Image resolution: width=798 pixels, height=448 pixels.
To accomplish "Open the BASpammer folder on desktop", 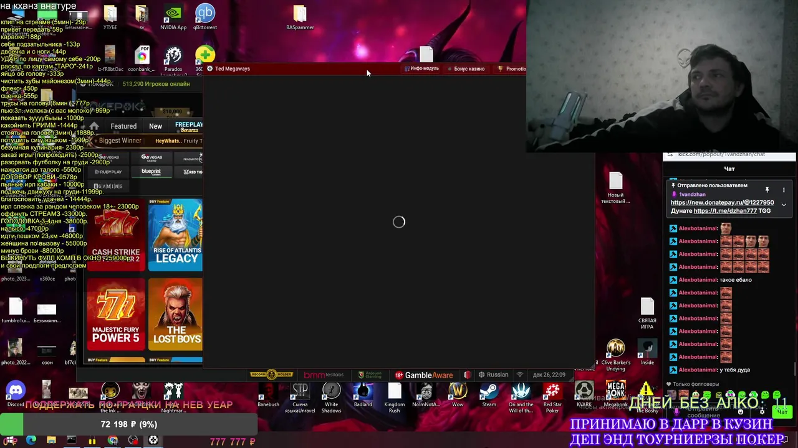I will [x=300, y=17].
